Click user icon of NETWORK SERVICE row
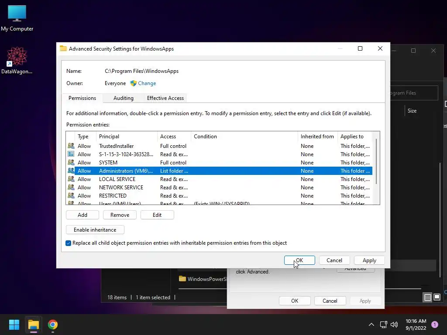447x335 pixels. click(x=71, y=187)
